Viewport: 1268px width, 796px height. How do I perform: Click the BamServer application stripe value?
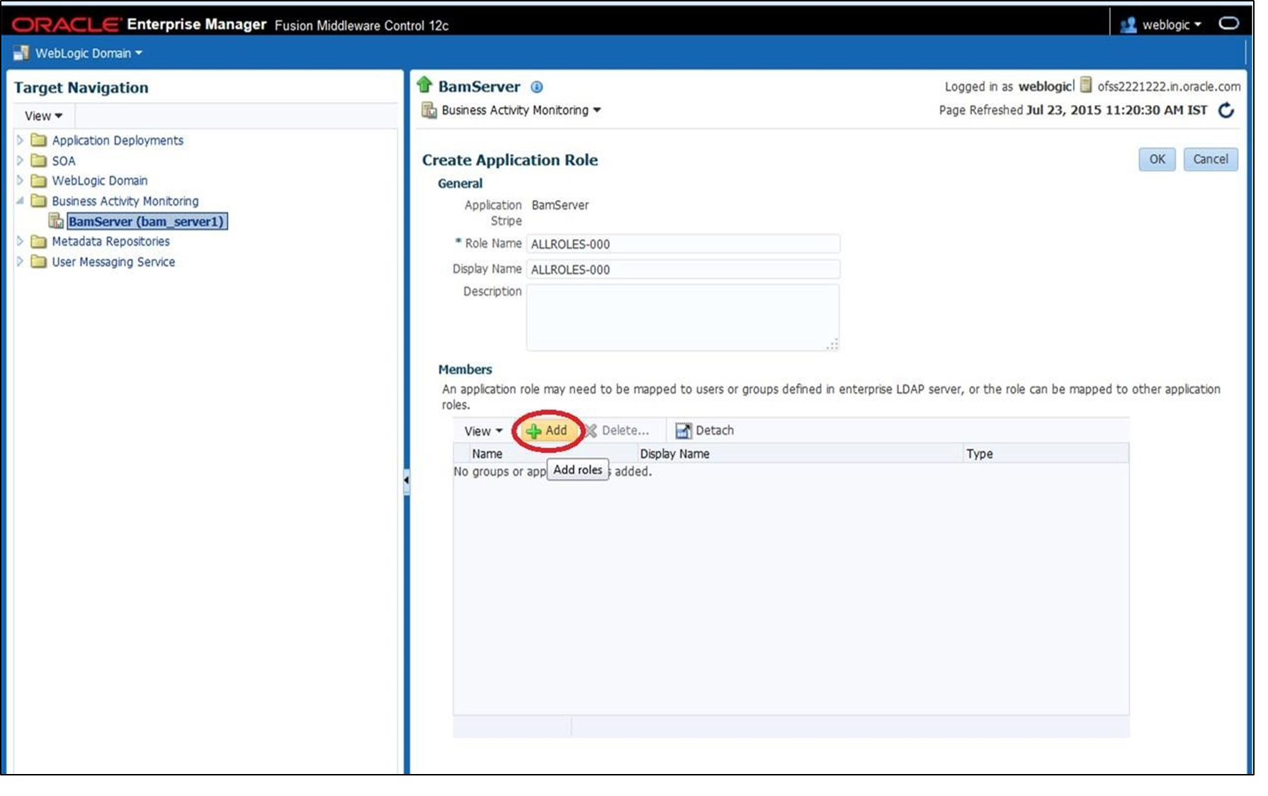pyautogui.click(x=560, y=206)
